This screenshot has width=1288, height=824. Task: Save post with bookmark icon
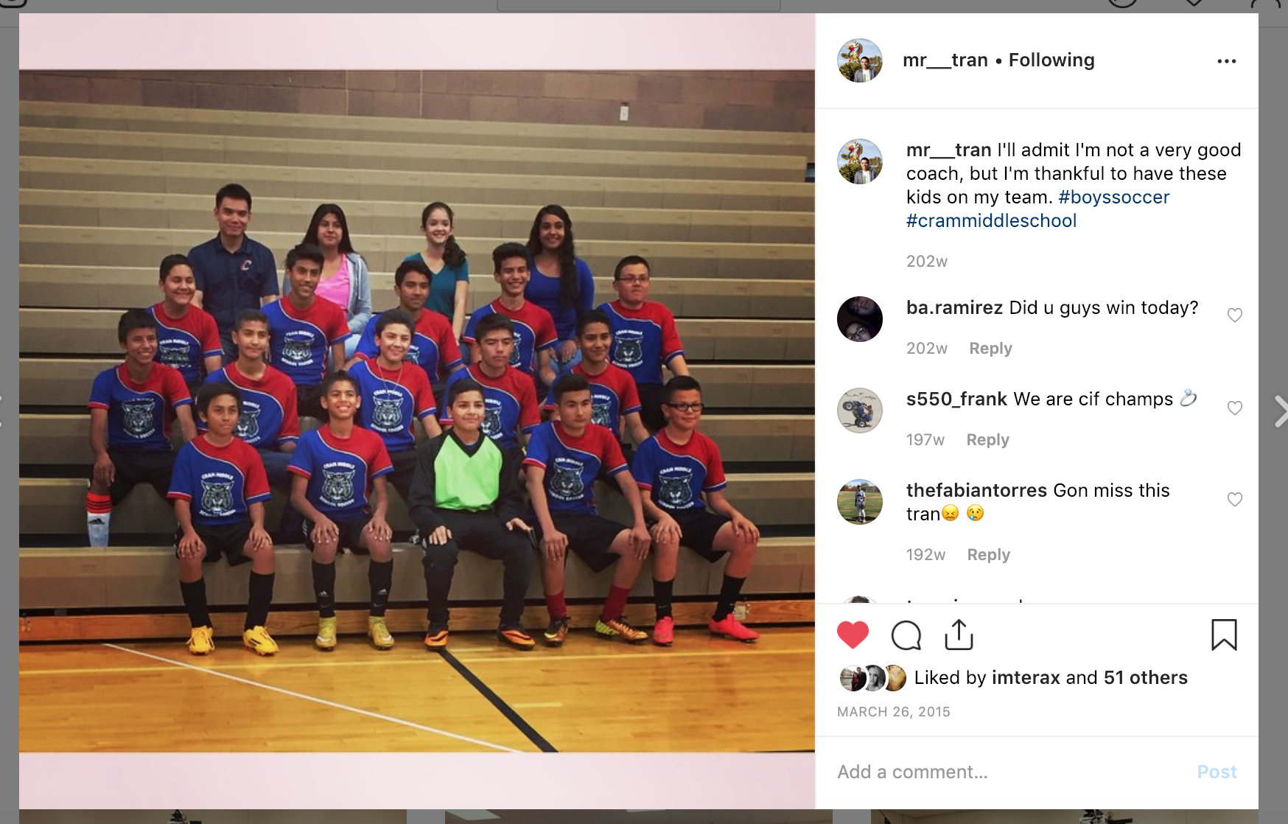pos(1224,635)
